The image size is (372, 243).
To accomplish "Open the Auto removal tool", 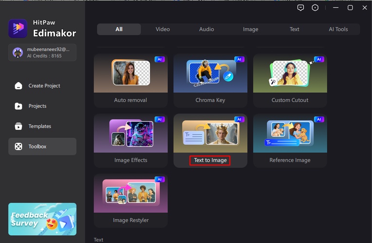I will 130,80.
